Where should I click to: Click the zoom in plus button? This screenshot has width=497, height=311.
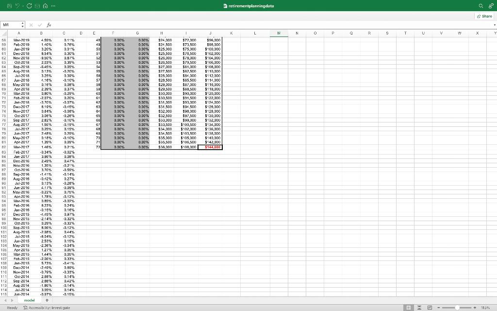475,308
